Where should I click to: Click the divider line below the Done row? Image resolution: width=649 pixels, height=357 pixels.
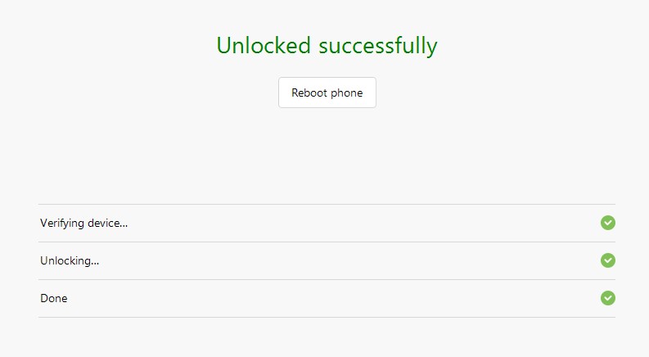pos(327,317)
